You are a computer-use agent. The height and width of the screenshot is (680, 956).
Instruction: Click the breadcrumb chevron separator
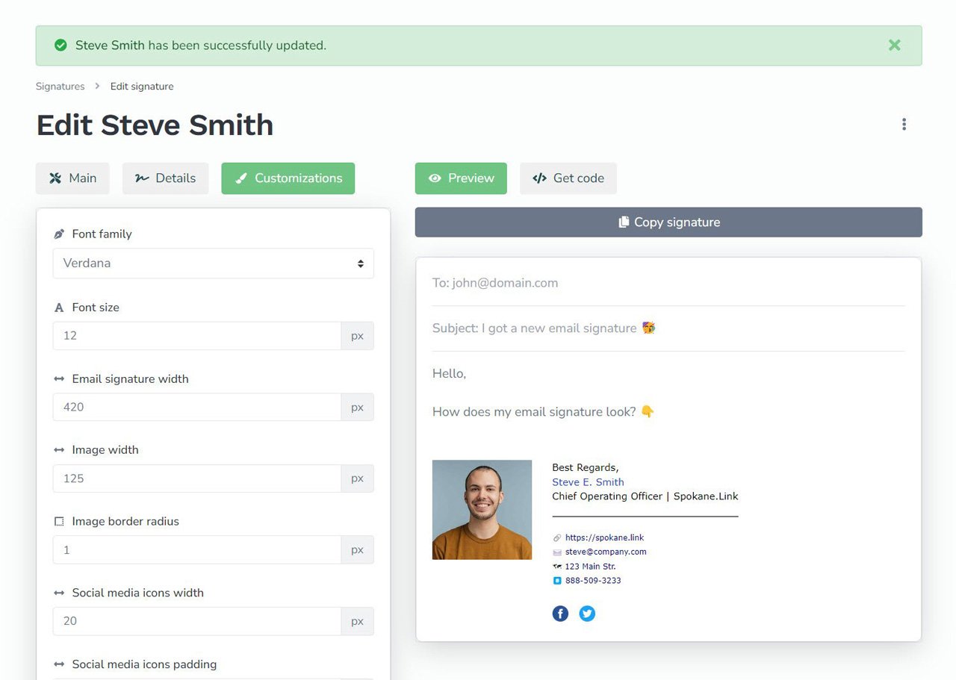(x=97, y=87)
